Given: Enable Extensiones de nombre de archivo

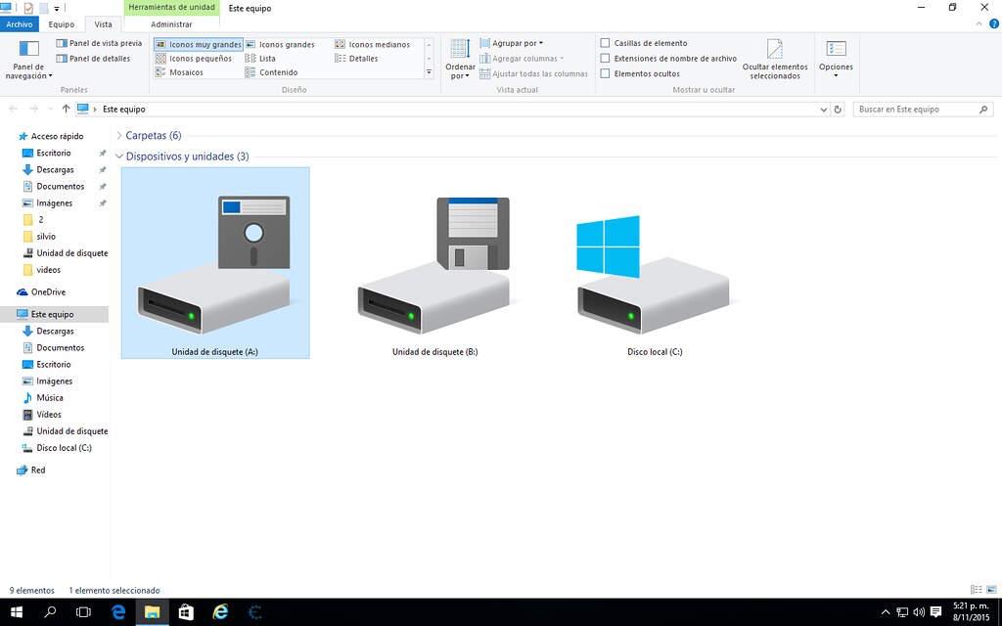Looking at the screenshot, I should [605, 59].
